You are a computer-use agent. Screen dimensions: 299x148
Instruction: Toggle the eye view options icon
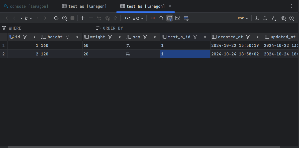click(283, 18)
